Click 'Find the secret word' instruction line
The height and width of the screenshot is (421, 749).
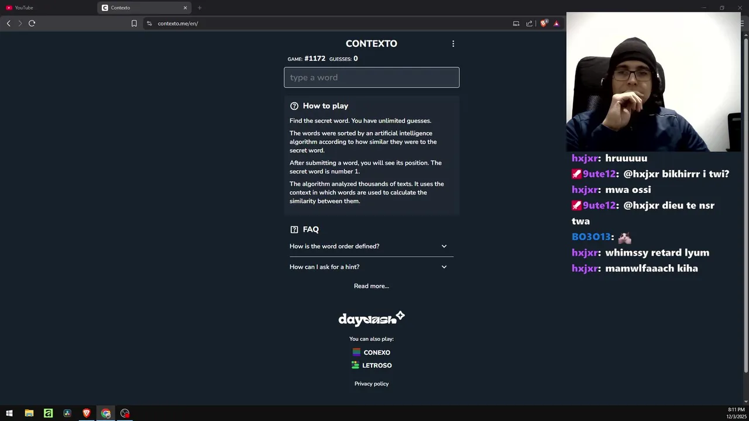[360, 120]
